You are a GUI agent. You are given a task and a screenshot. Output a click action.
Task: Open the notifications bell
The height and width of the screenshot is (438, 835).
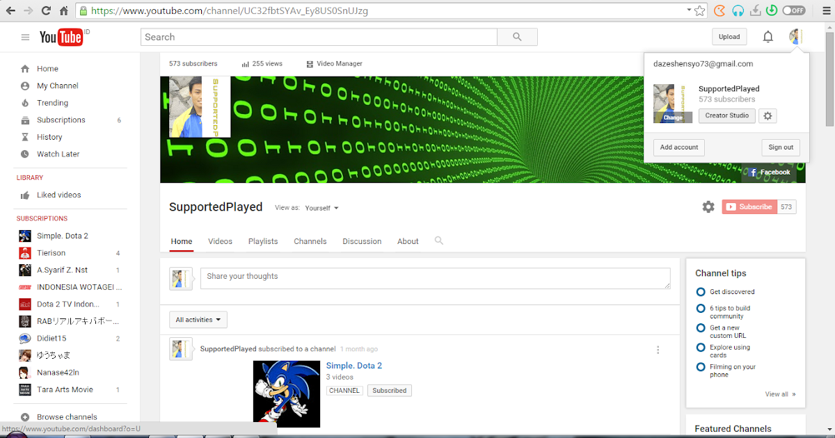click(768, 37)
